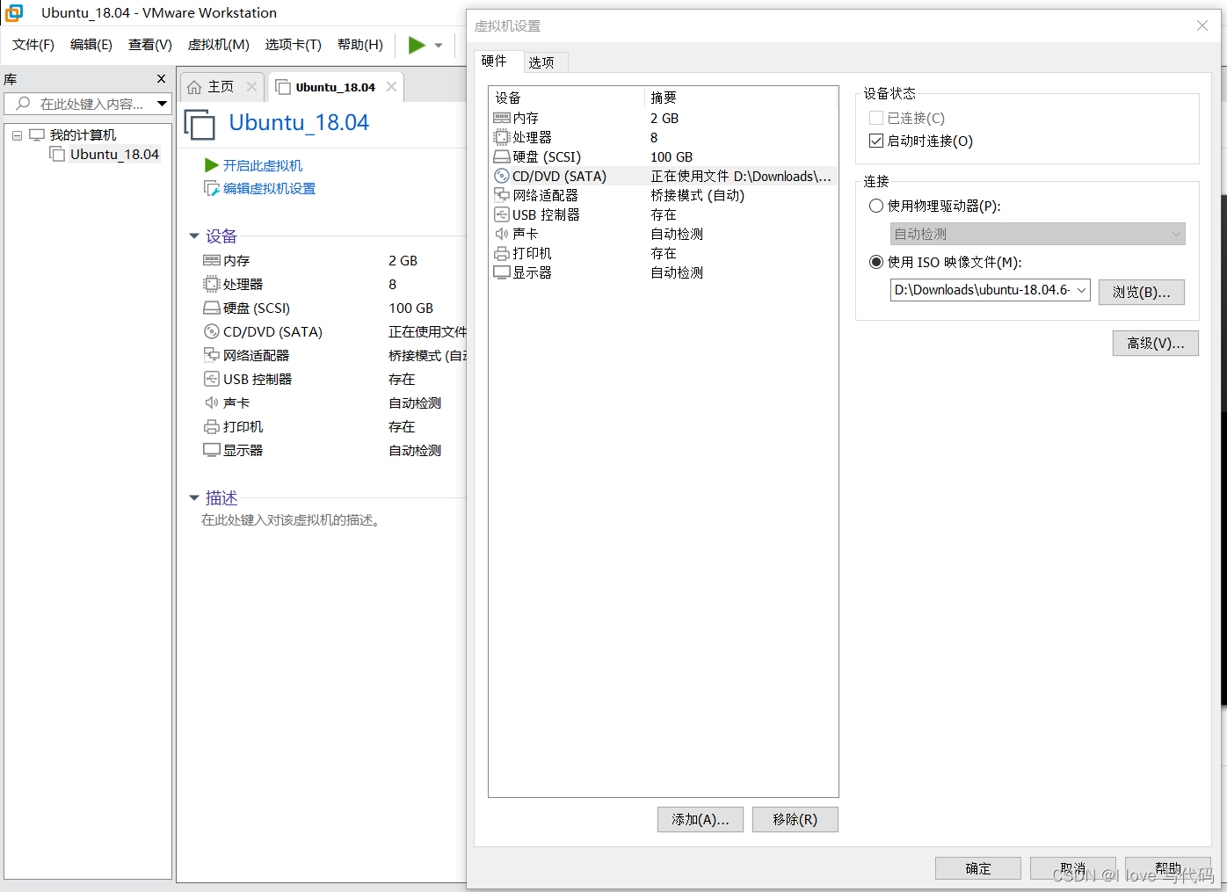
Task: Click the 移除(R) button
Action: [795, 819]
